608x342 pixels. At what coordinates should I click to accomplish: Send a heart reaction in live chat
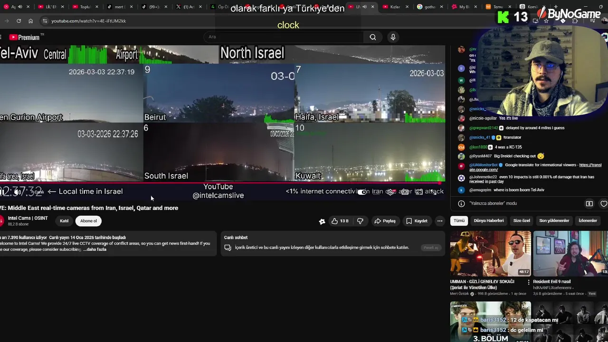pyautogui.click(x=604, y=203)
